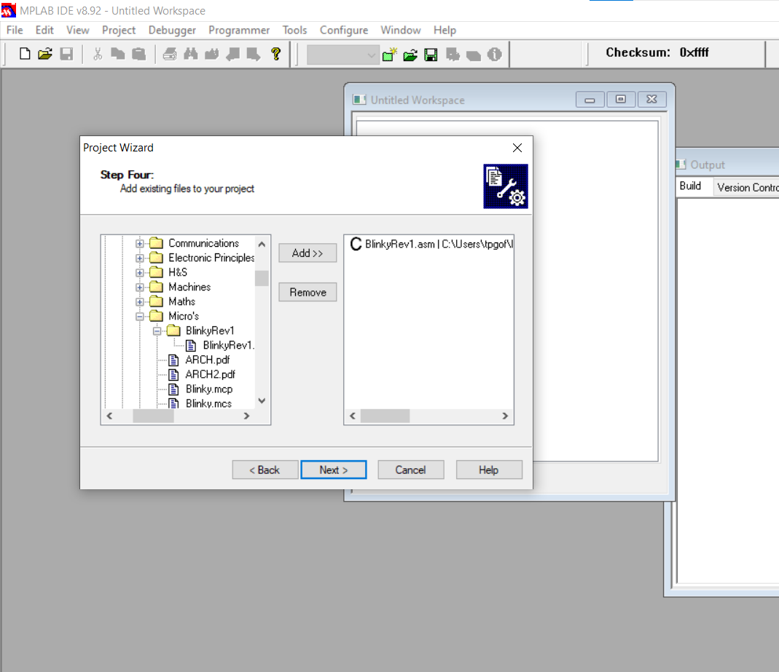Select the ARCH2.pdf file in the tree
This screenshot has width=779, height=672.
pyautogui.click(x=210, y=375)
